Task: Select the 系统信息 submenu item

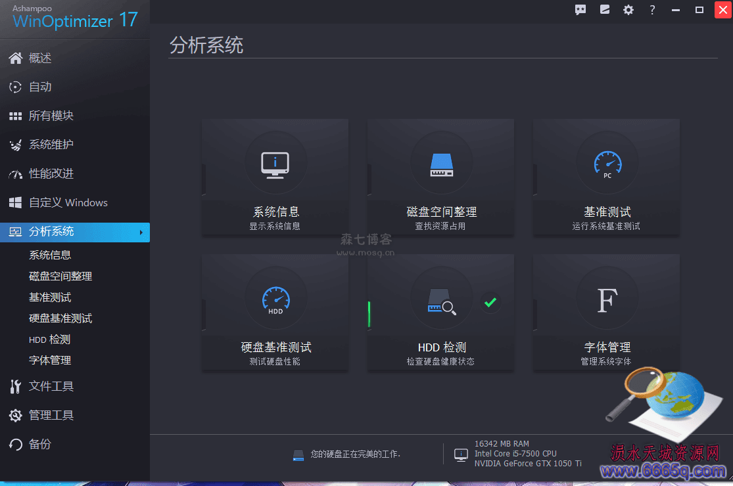Action: coord(50,255)
